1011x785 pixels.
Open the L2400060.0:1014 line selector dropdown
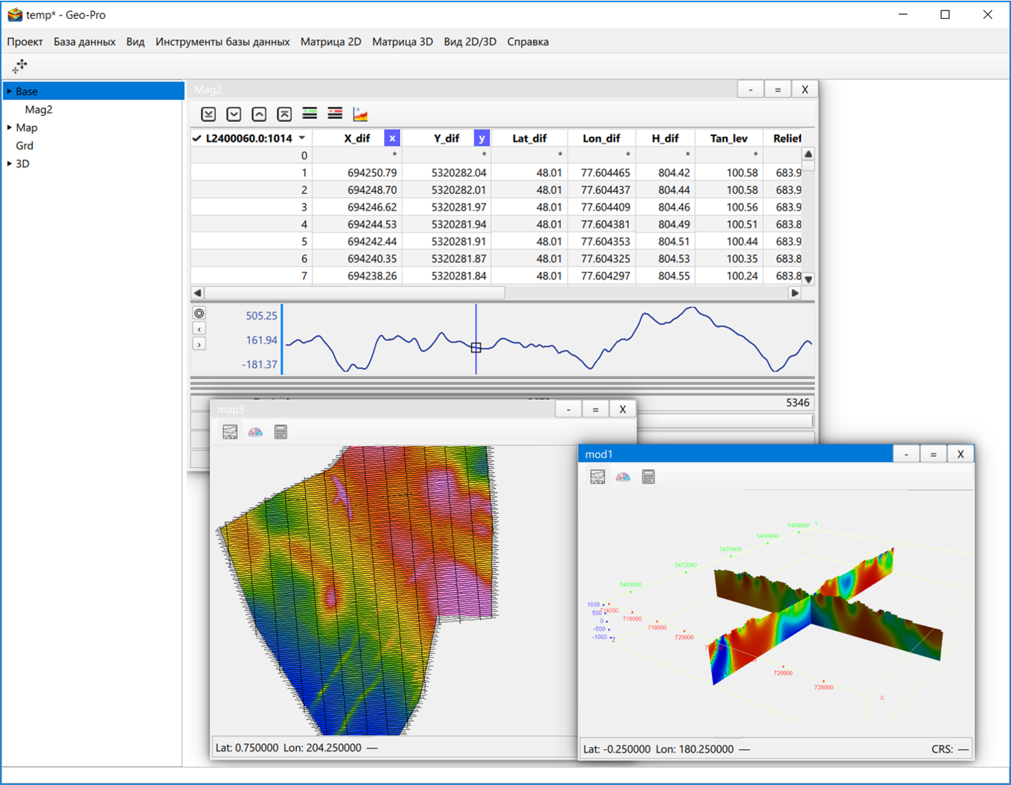(302, 138)
